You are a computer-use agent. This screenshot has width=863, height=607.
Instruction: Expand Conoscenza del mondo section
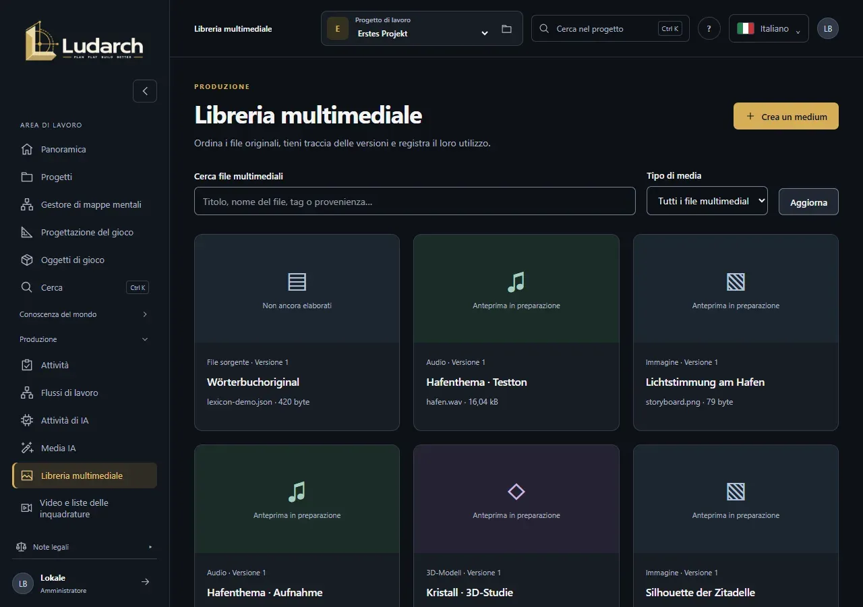coord(84,314)
